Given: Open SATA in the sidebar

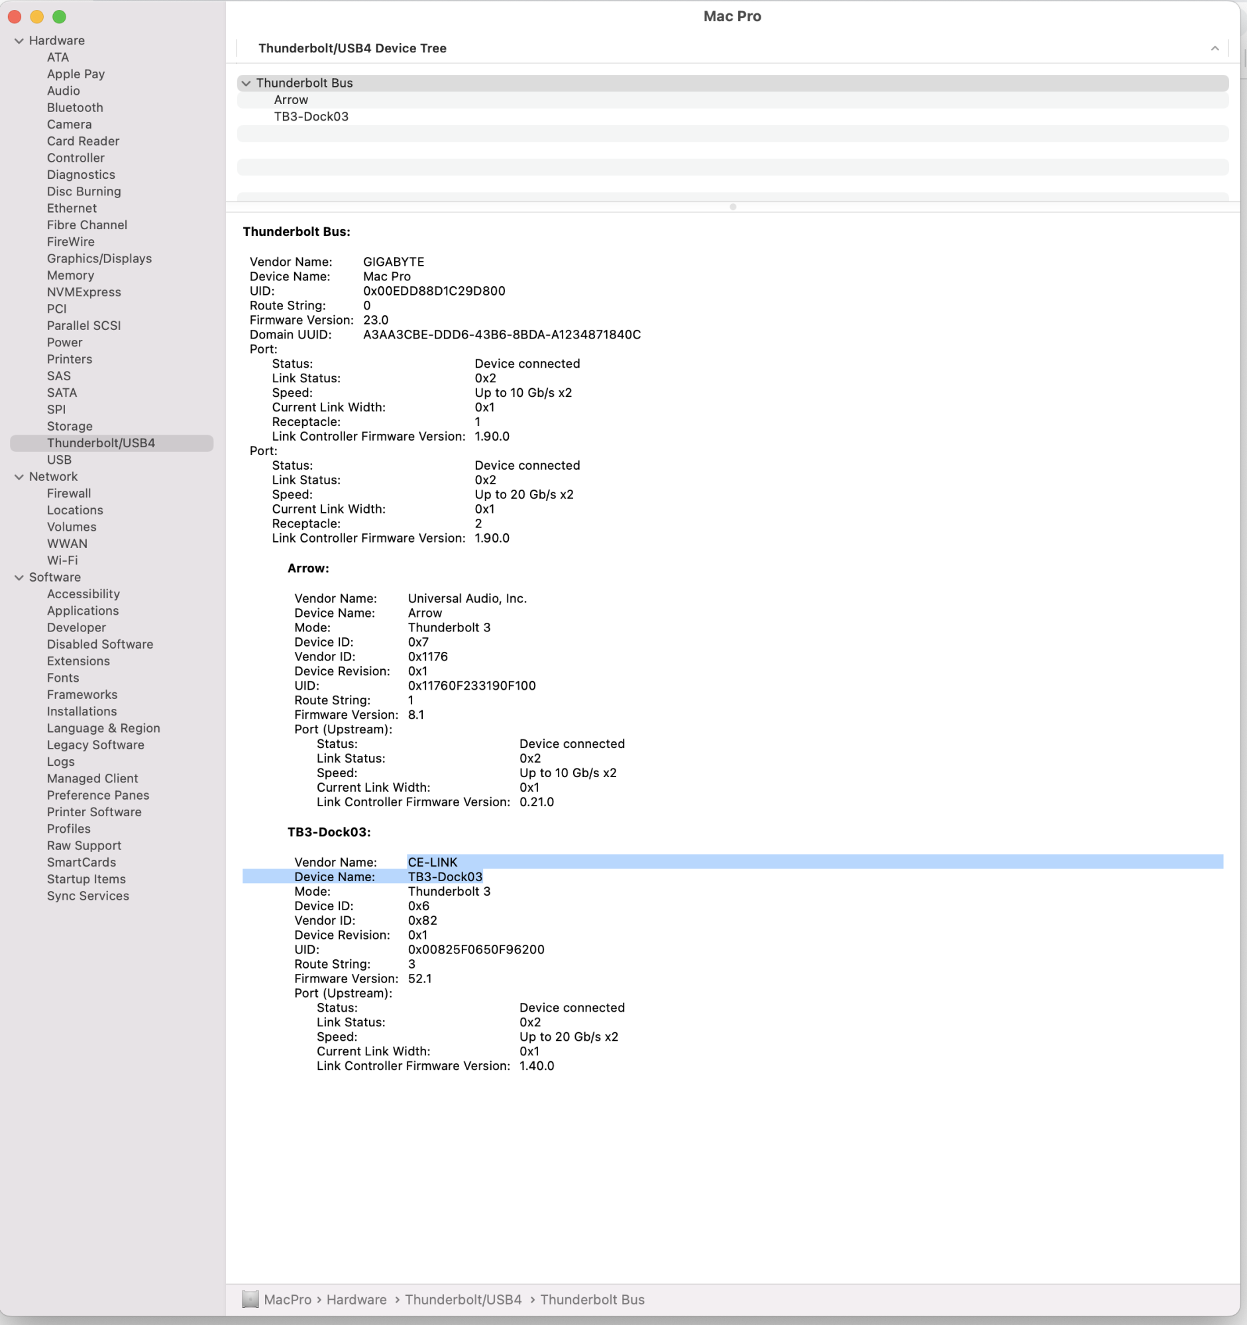Looking at the screenshot, I should [62, 393].
